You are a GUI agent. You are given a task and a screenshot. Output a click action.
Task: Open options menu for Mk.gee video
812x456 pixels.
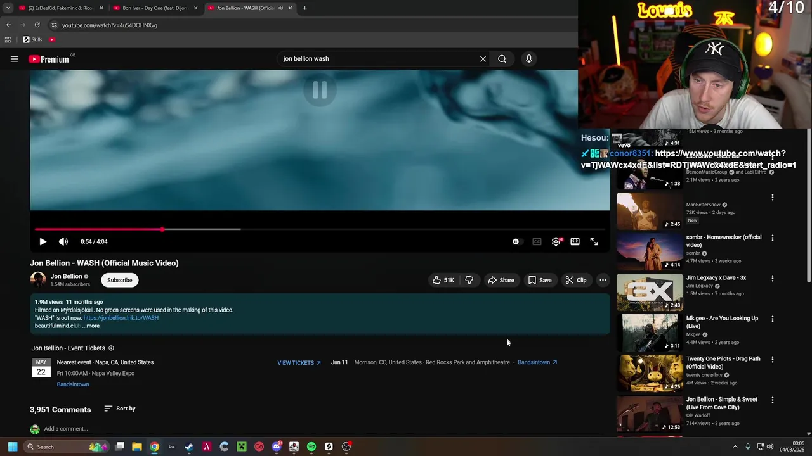(773, 319)
